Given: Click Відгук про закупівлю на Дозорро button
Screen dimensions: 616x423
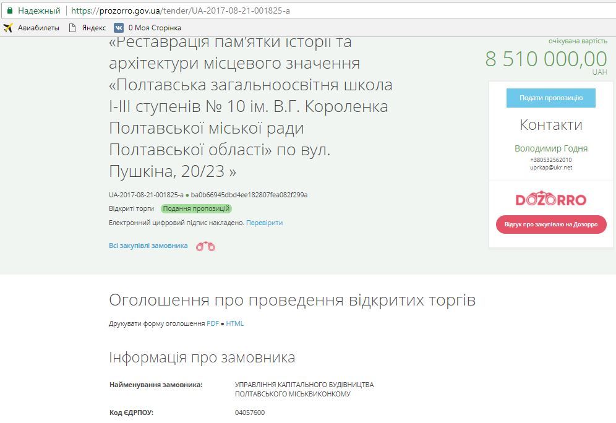Looking at the screenshot, I should click(550, 224).
